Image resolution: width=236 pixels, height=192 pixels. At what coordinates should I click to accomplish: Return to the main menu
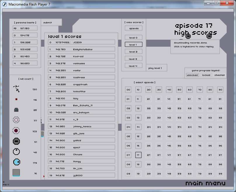click(x=205, y=183)
